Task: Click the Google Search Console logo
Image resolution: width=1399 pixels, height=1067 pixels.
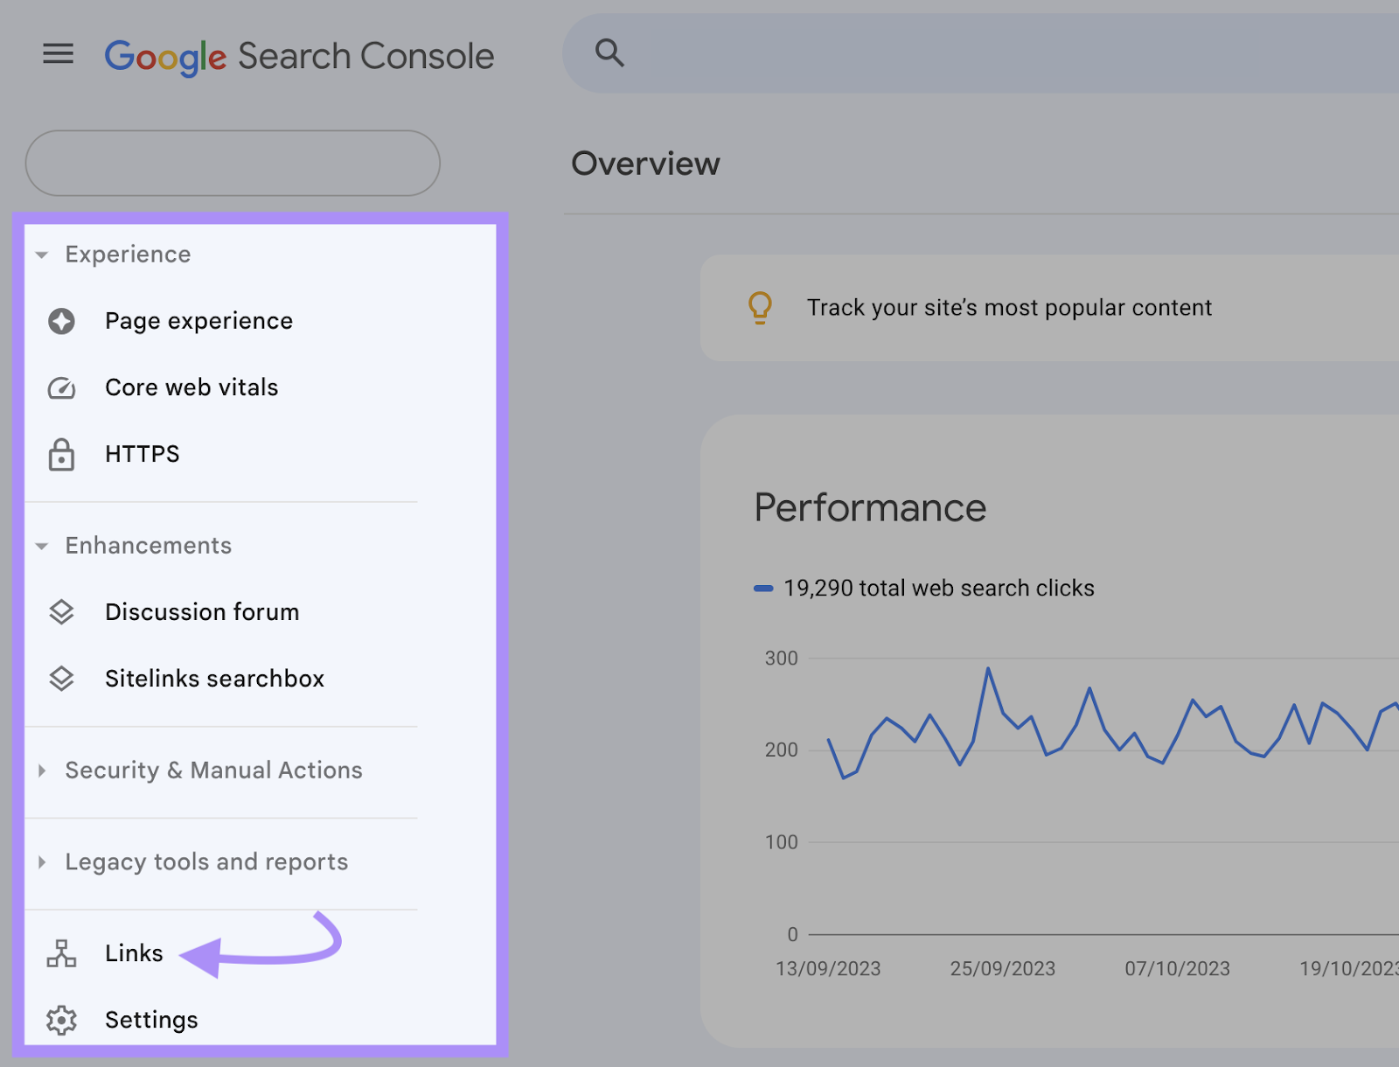Action: pyautogui.click(x=299, y=57)
